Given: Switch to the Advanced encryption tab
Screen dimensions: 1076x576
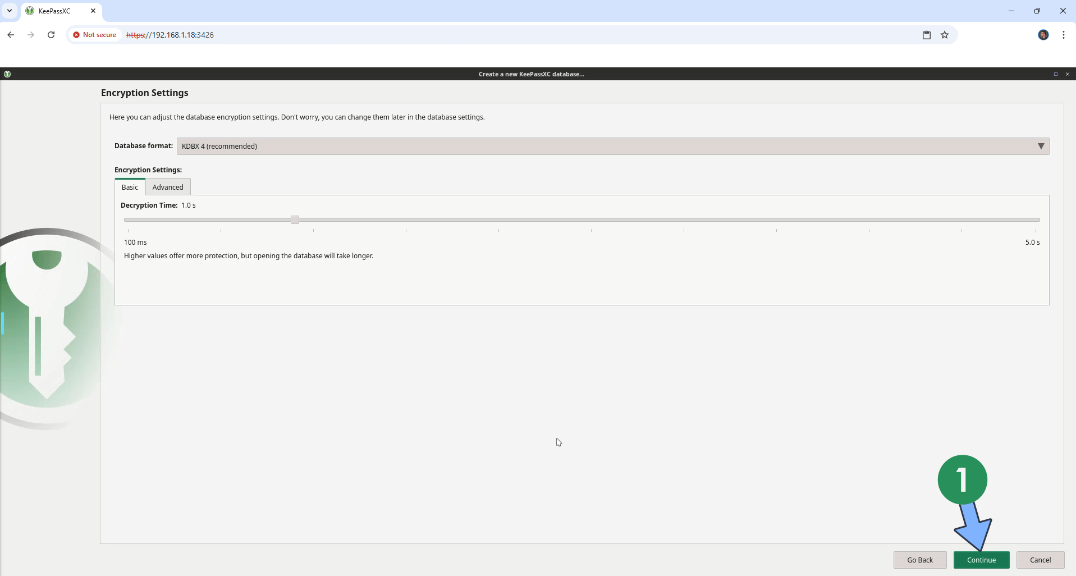Looking at the screenshot, I should tap(168, 187).
